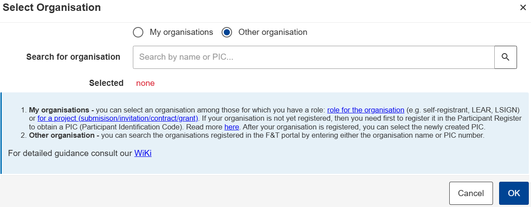Screen dimensions: 531x207
Task: Click the "Selected" label
Action: click(x=106, y=83)
